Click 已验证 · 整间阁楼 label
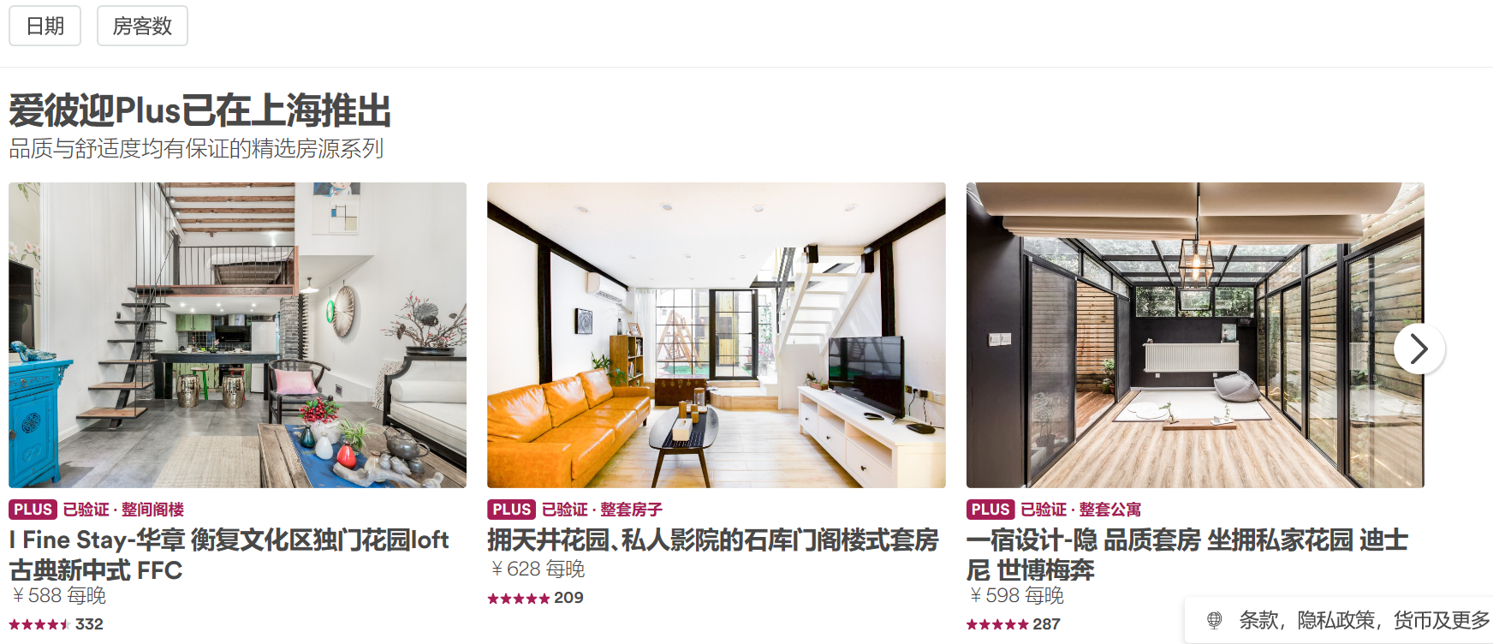This screenshot has width=1493, height=644. (123, 510)
